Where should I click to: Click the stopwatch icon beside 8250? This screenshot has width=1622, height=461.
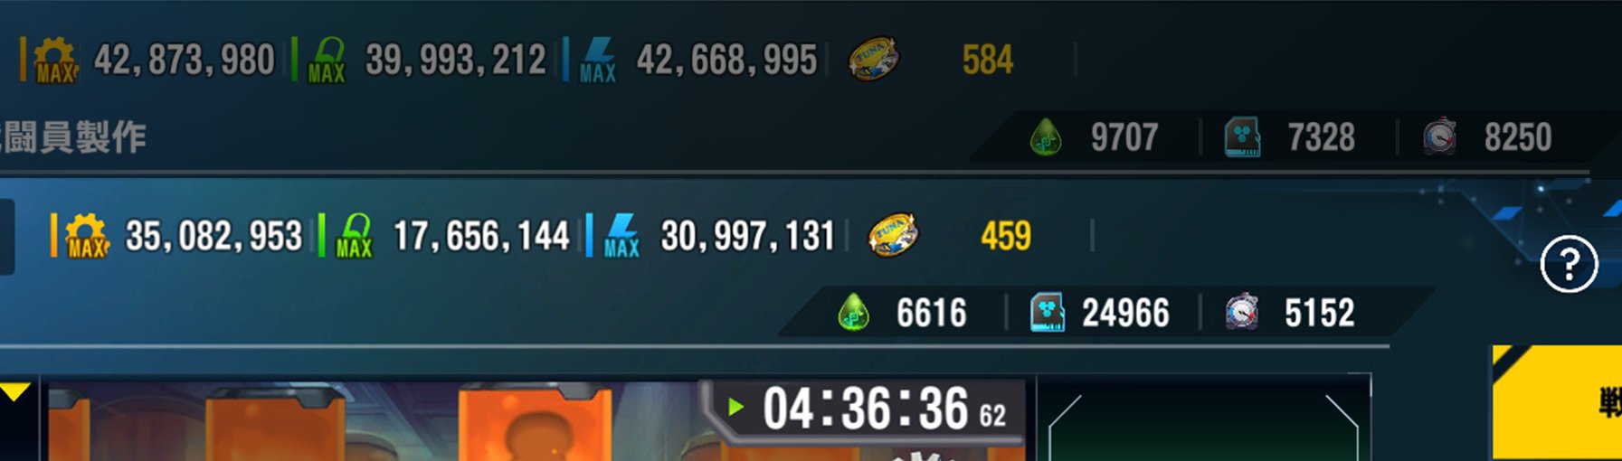pyautogui.click(x=1438, y=137)
